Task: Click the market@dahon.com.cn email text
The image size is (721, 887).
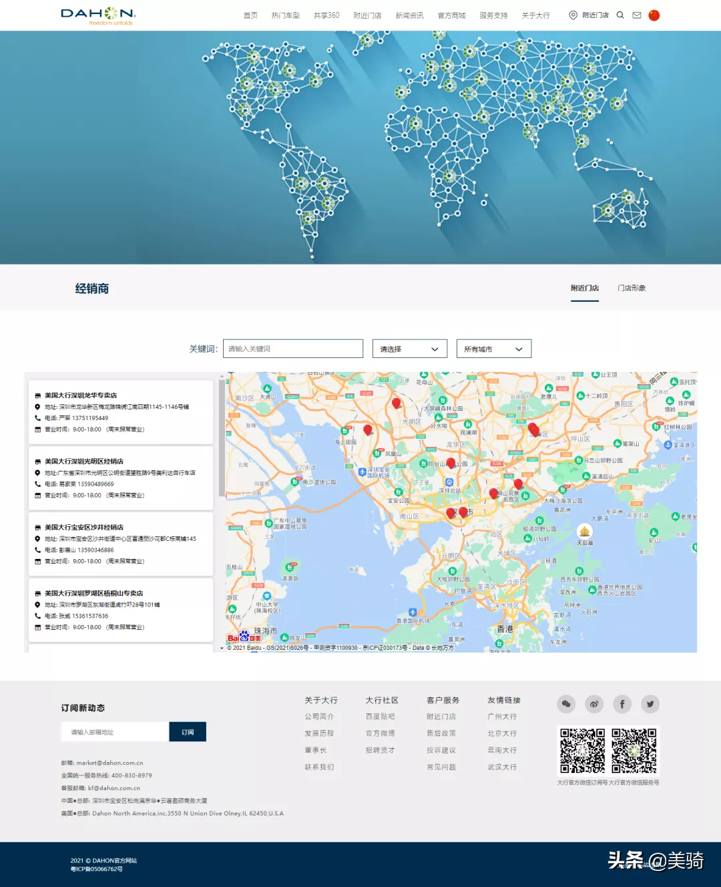Action: [x=108, y=763]
